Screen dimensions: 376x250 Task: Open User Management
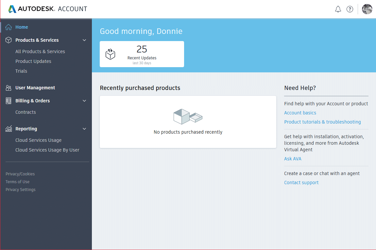point(35,88)
